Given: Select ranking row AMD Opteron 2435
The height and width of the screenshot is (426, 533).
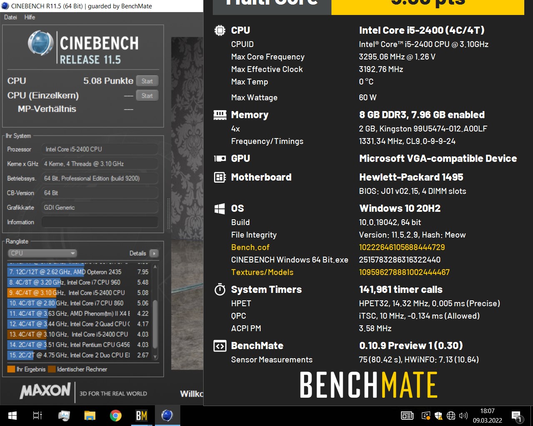Looking at the screenshot, I should (x=78, y=272).
